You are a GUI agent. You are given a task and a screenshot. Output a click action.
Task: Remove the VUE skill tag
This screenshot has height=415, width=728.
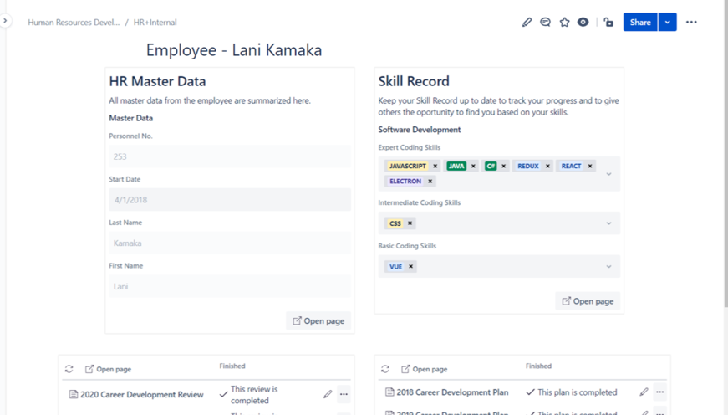tap(410, 267)
